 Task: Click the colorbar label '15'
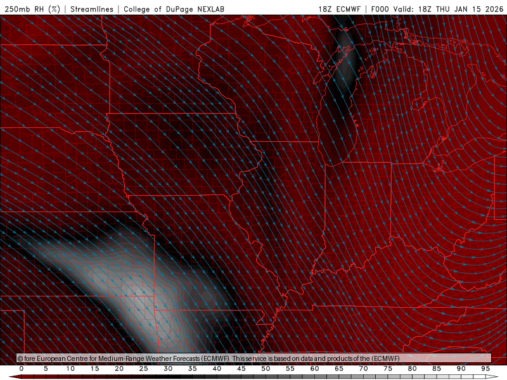[94, 369]
